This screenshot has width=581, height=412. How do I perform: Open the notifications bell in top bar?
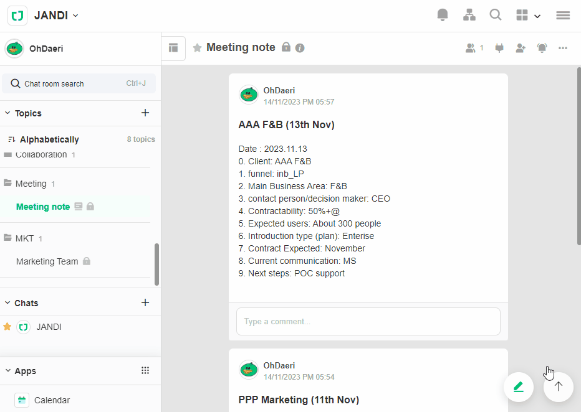coord(443,16)
